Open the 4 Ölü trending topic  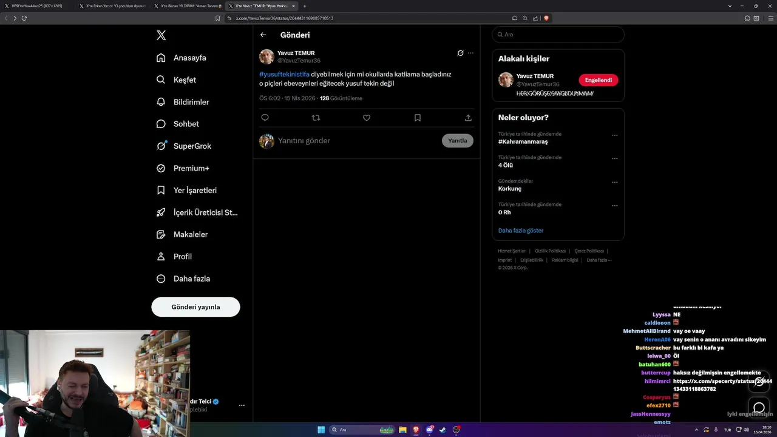click(x=506, y=165)
